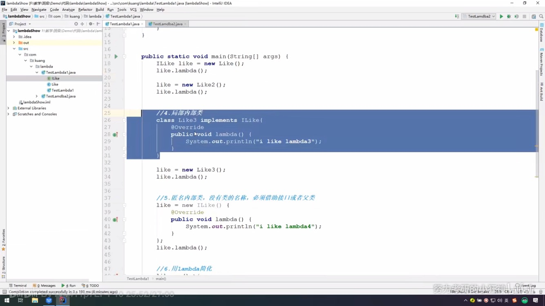Click the Project panel scroll-from-source target icon
The image size is (545, 306).
point(76,24)
